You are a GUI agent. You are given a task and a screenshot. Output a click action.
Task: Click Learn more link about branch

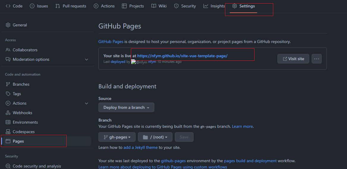coord(242,126)
